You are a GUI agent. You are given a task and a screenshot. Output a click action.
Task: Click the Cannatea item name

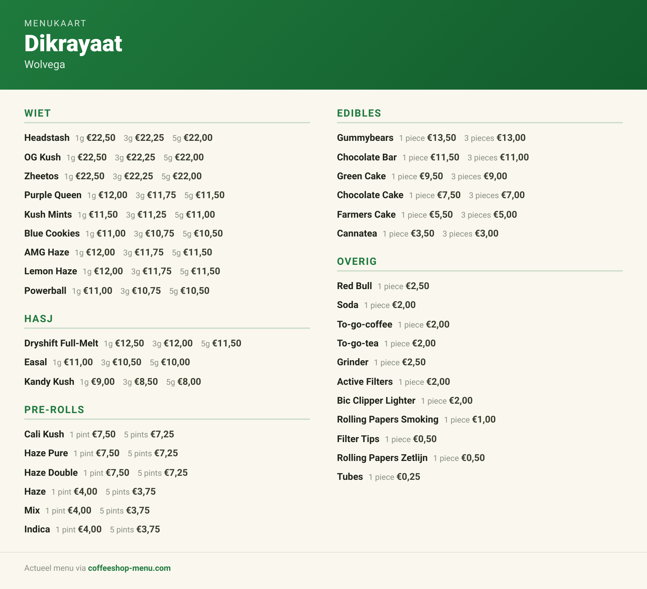point(357,234)
